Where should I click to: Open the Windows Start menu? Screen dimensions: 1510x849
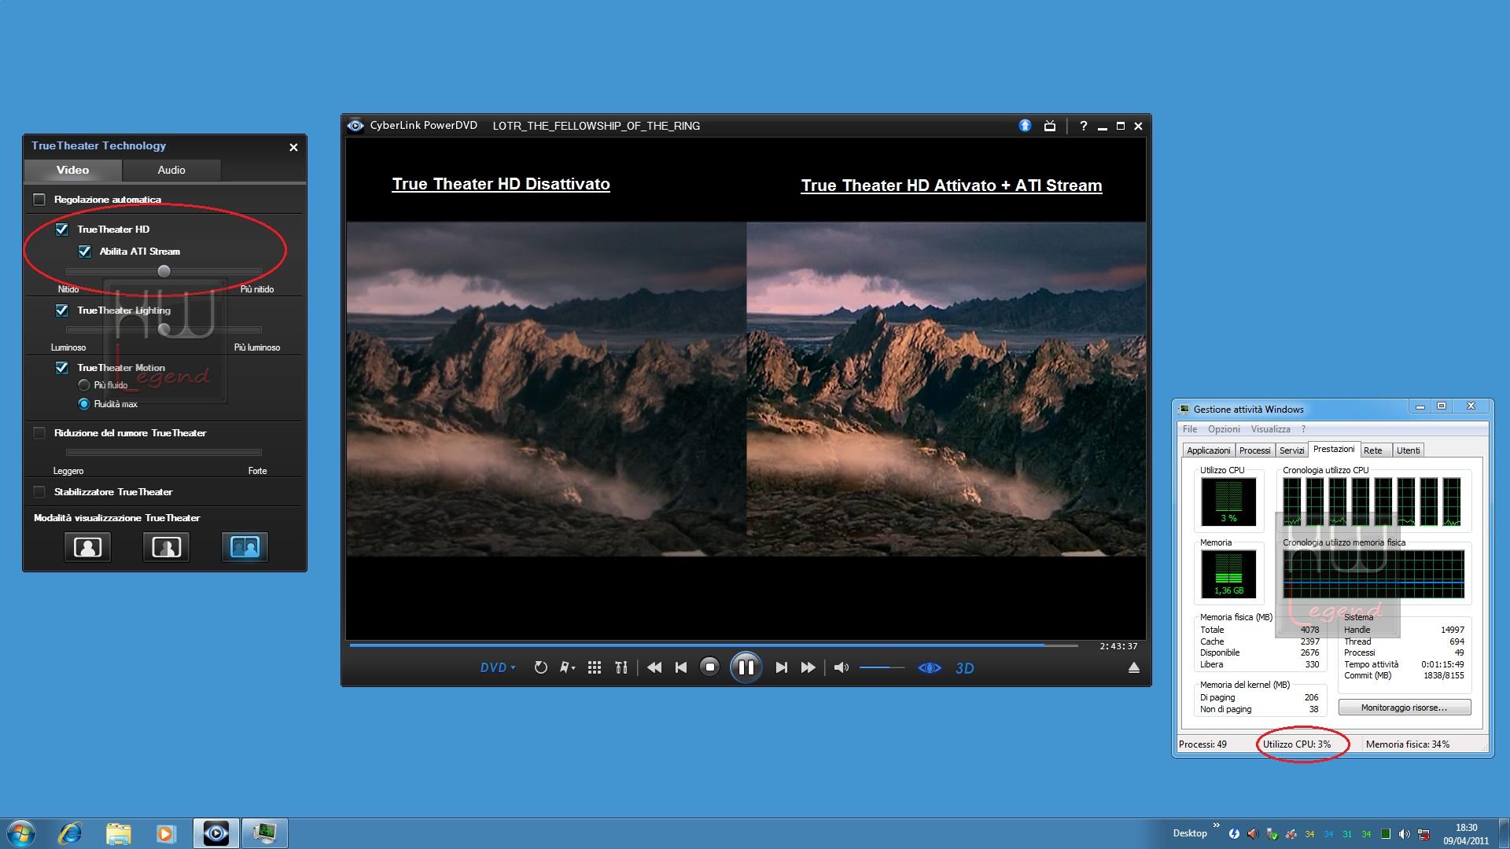(x=21, y=833)
